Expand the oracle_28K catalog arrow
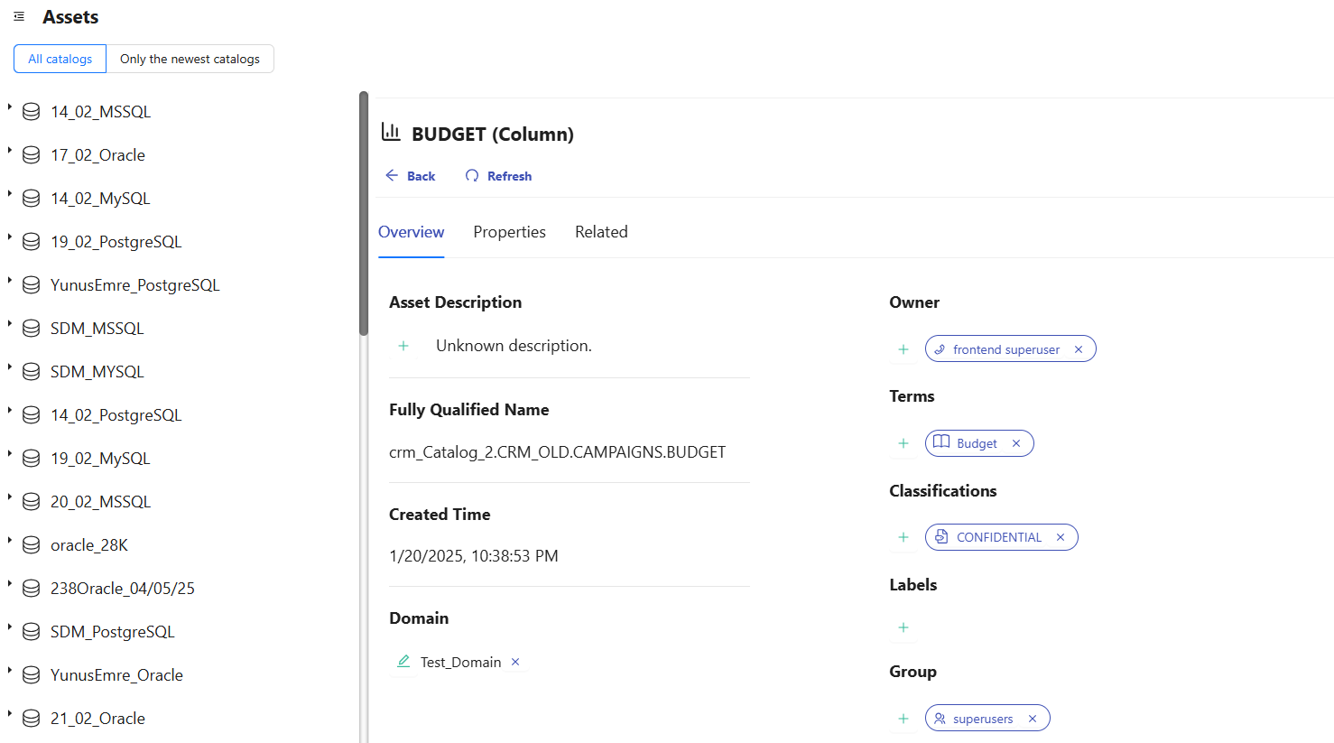1334x743 pixels. click(x=10, y=540)
